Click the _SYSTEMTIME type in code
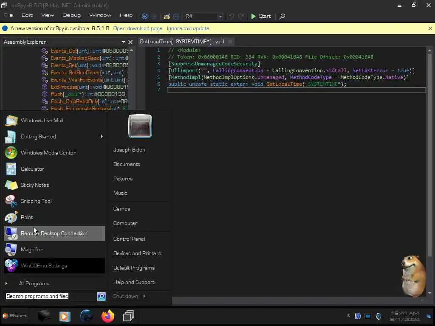 coord(323,84)
